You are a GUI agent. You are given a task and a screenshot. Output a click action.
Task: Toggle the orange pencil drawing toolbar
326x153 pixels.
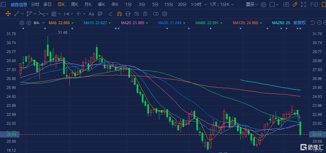295,5
